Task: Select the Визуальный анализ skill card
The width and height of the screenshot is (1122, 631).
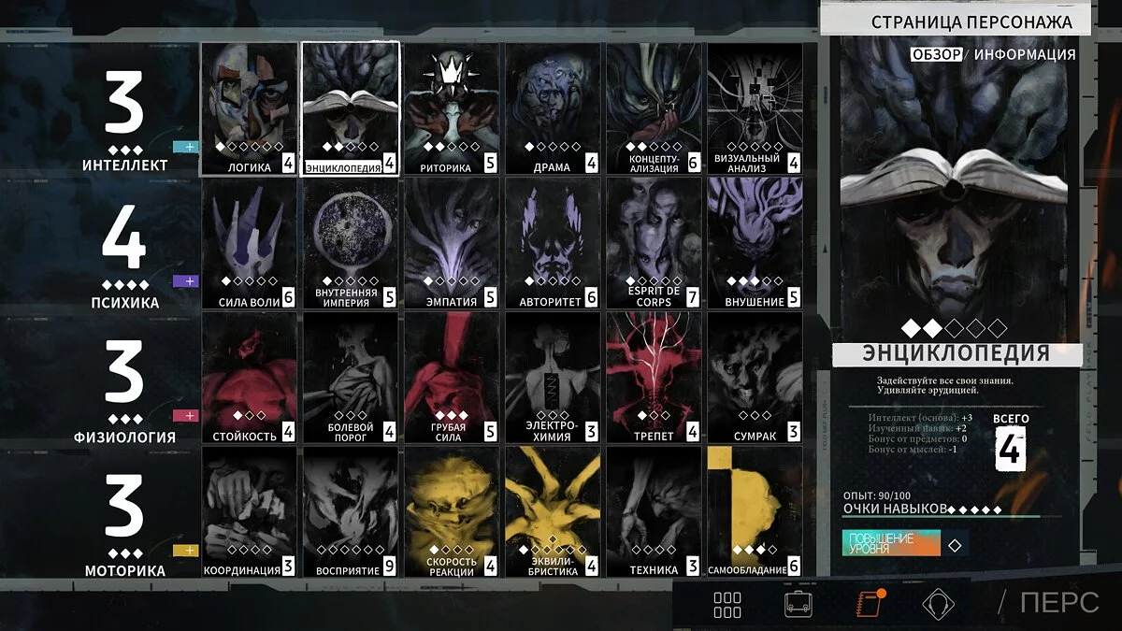Action: click(x=755, y=108)
